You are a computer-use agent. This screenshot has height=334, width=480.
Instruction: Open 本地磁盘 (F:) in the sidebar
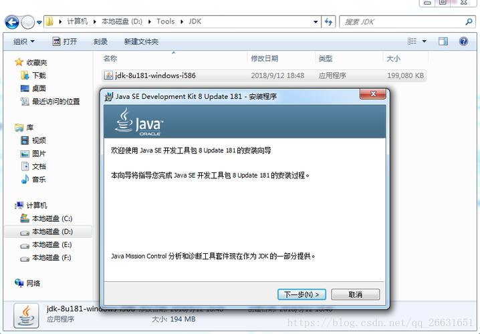pos(45,258)
